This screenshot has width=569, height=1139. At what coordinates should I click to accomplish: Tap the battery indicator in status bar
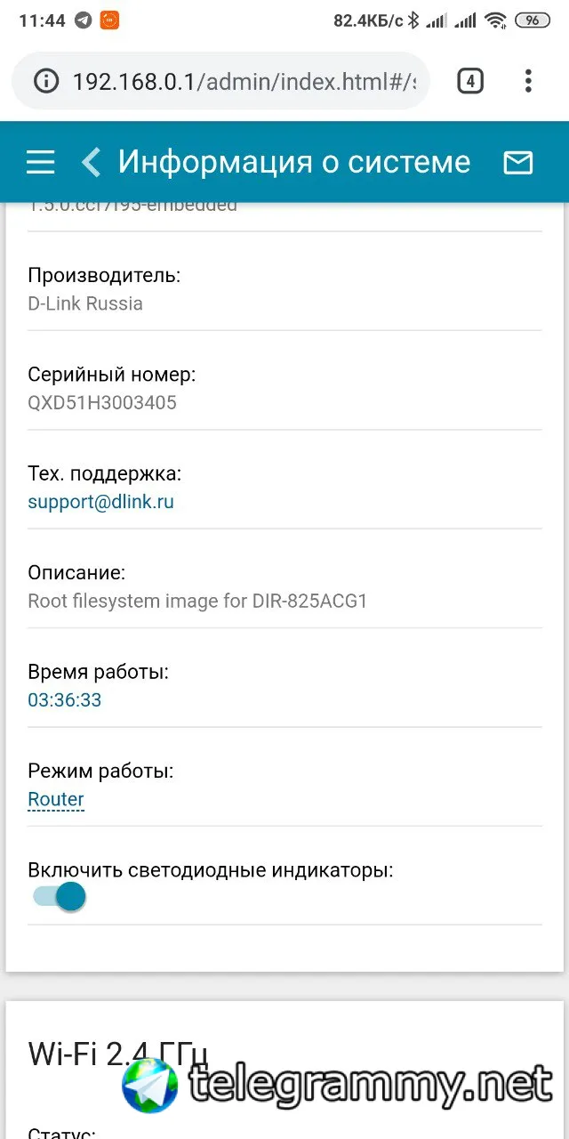pos(533,20)
